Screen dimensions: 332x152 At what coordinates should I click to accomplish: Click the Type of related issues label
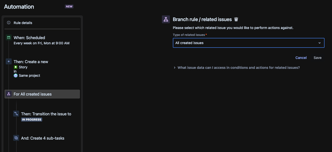click(x=189, y=35)
